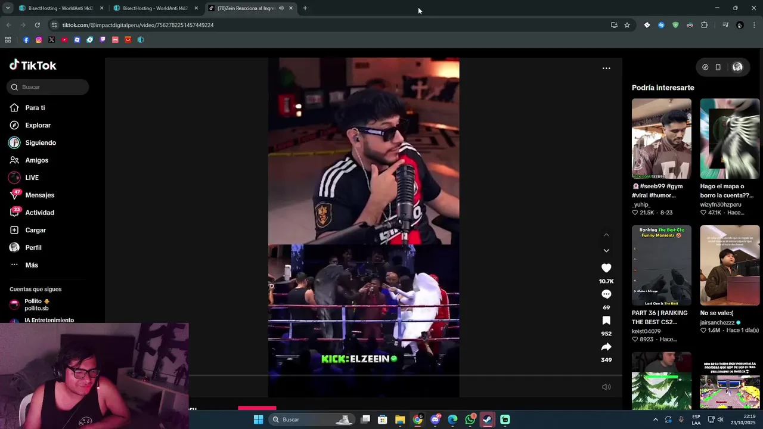This screenshot has height=429, width=763.
Task: Open Chrome three-dot menu
Action: pos(754,25)
